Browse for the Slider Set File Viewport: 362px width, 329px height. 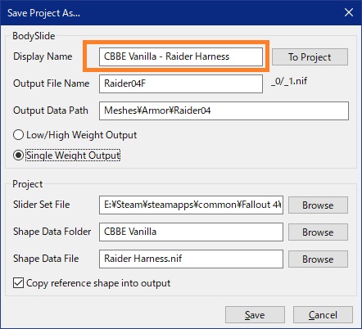[x=318, y=205]
